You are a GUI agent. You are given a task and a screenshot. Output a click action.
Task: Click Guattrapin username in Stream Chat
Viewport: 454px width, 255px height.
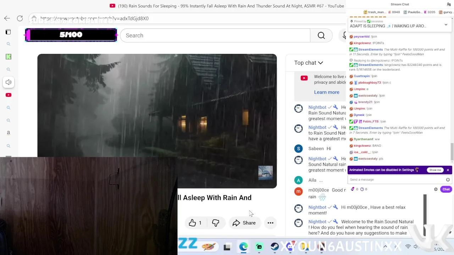(x=362, y=76)
